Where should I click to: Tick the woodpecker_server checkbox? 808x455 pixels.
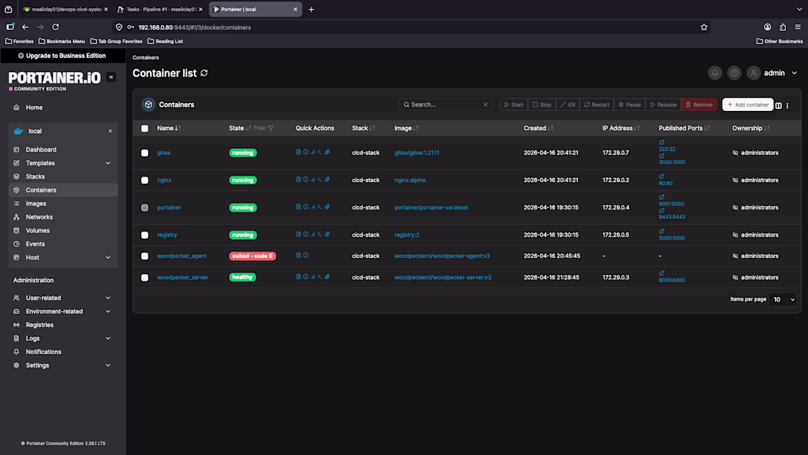pos(145,278)
